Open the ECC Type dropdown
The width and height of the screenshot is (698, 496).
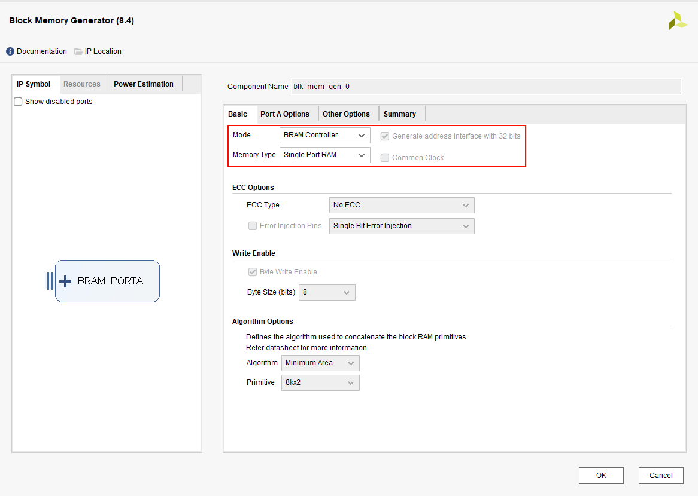[402, 205]
